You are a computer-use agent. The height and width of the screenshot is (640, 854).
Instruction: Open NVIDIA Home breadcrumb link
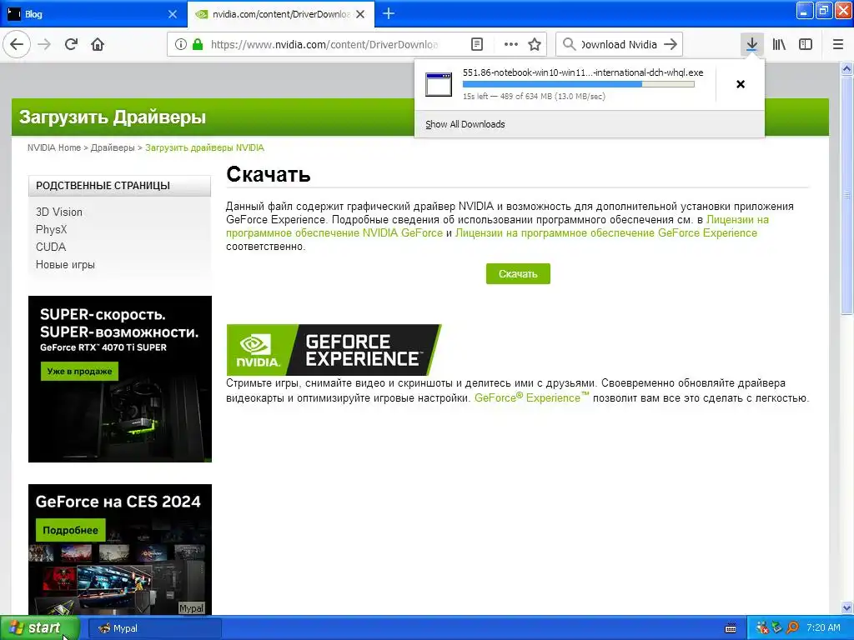tap(54, 147)
